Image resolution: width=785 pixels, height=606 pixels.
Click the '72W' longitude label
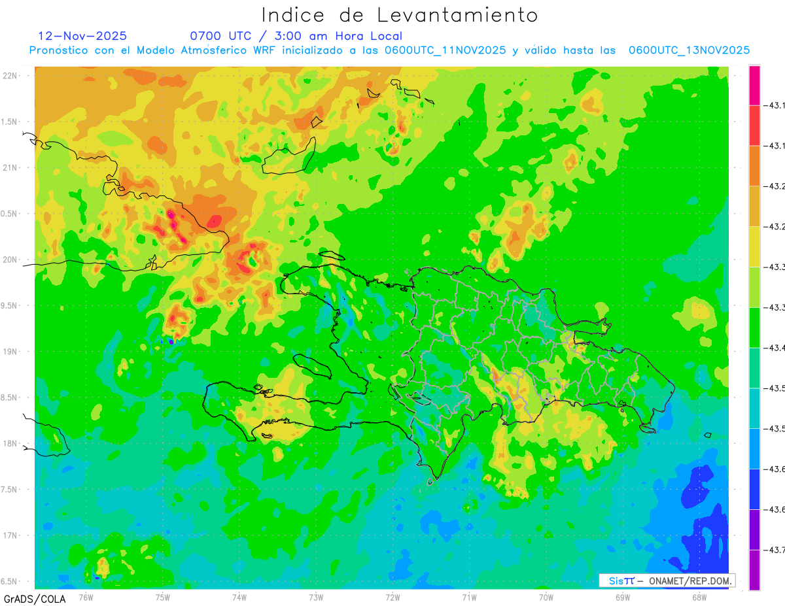392,597
